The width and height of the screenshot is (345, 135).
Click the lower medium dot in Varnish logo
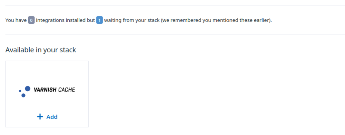23,95
